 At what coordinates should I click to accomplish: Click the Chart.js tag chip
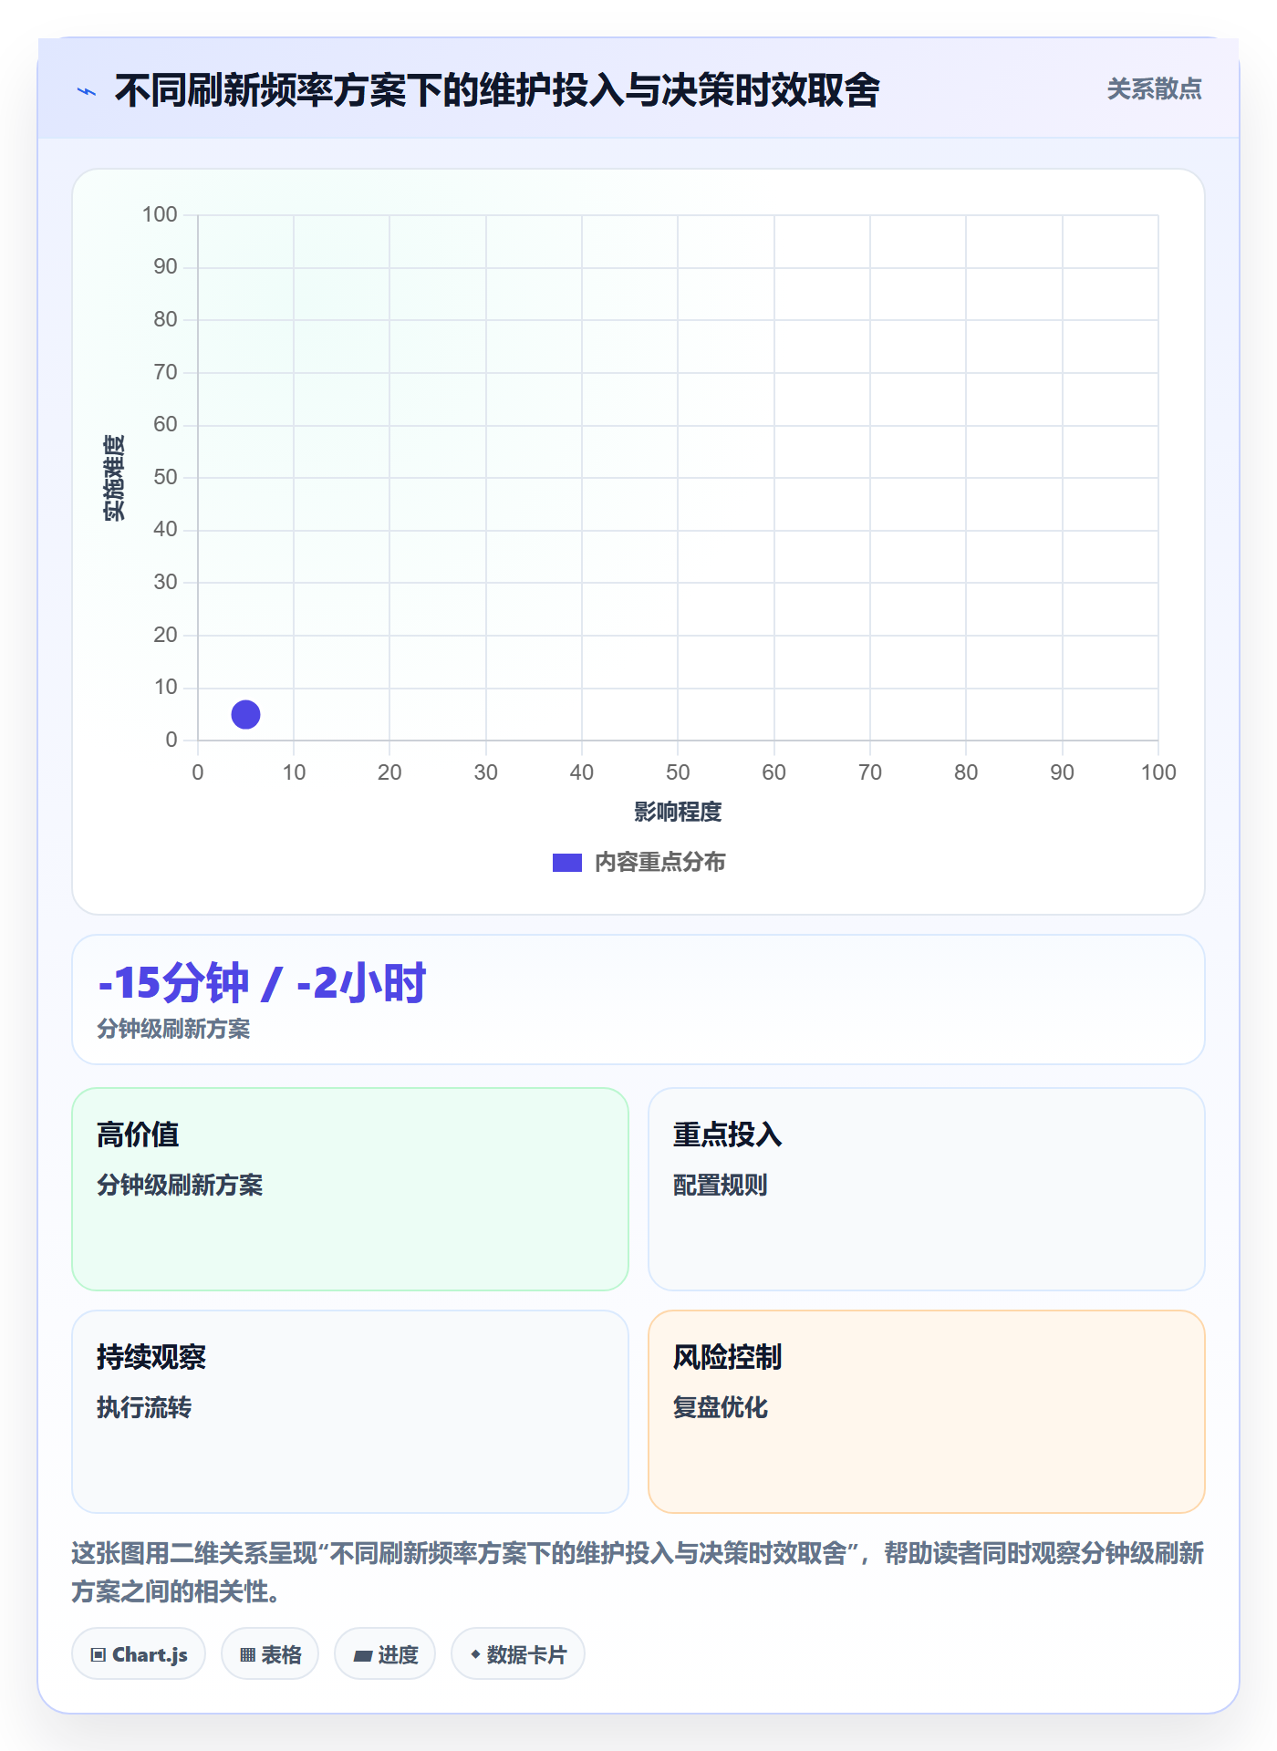139,1654
